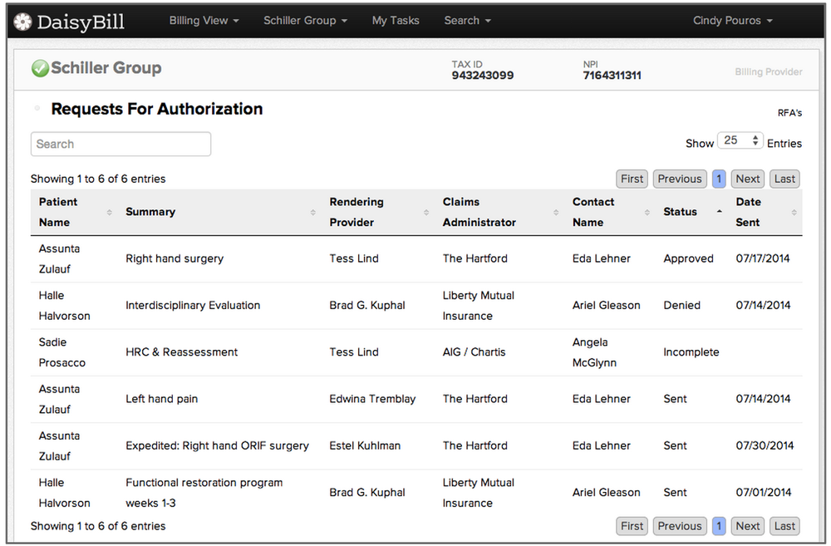Click the Approved status cell
Image resolution: width=831 pixels, height=546 pixels.
(x=688, y=258)
